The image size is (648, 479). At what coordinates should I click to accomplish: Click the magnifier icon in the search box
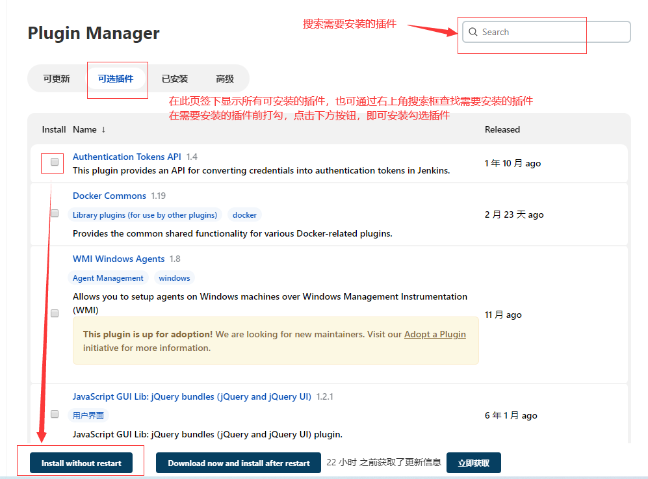[x=473, y=32]
